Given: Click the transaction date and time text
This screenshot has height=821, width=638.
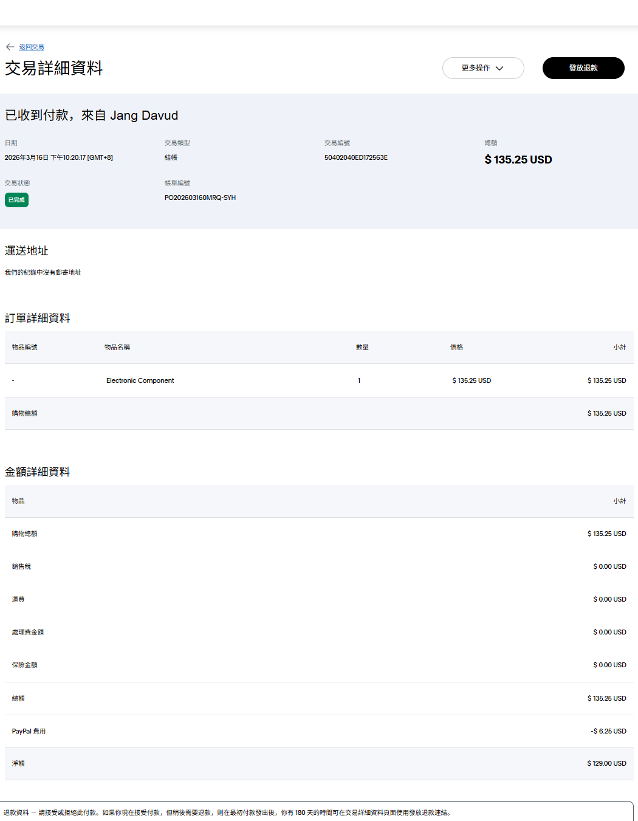Looking at the screenshot, I should click(58, 157).
